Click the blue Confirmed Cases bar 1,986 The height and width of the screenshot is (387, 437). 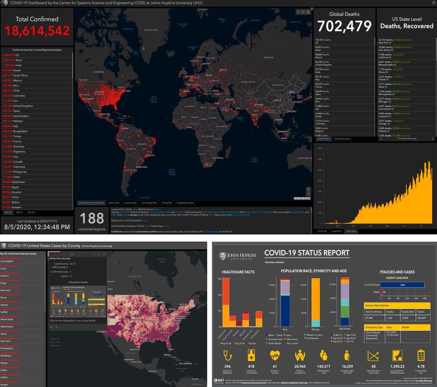tap(402, 285)
